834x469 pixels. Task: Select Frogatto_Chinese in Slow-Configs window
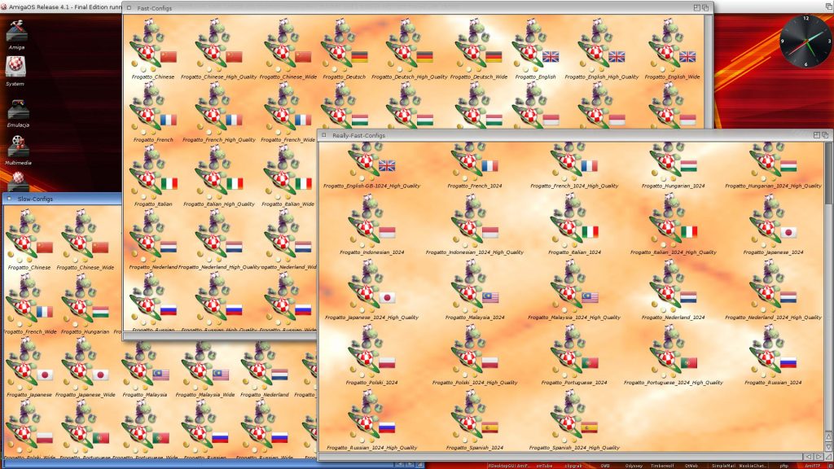pos(29,240)
